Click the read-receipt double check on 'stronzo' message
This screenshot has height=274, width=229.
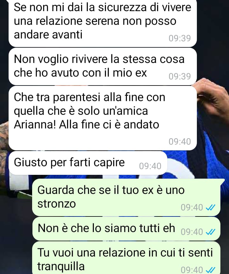tap(210, 208)
